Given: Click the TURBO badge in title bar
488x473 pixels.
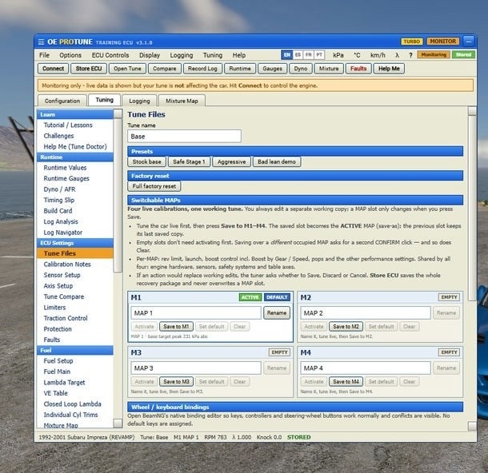Looking at the screenshot, I should click(x=411, y=42).
